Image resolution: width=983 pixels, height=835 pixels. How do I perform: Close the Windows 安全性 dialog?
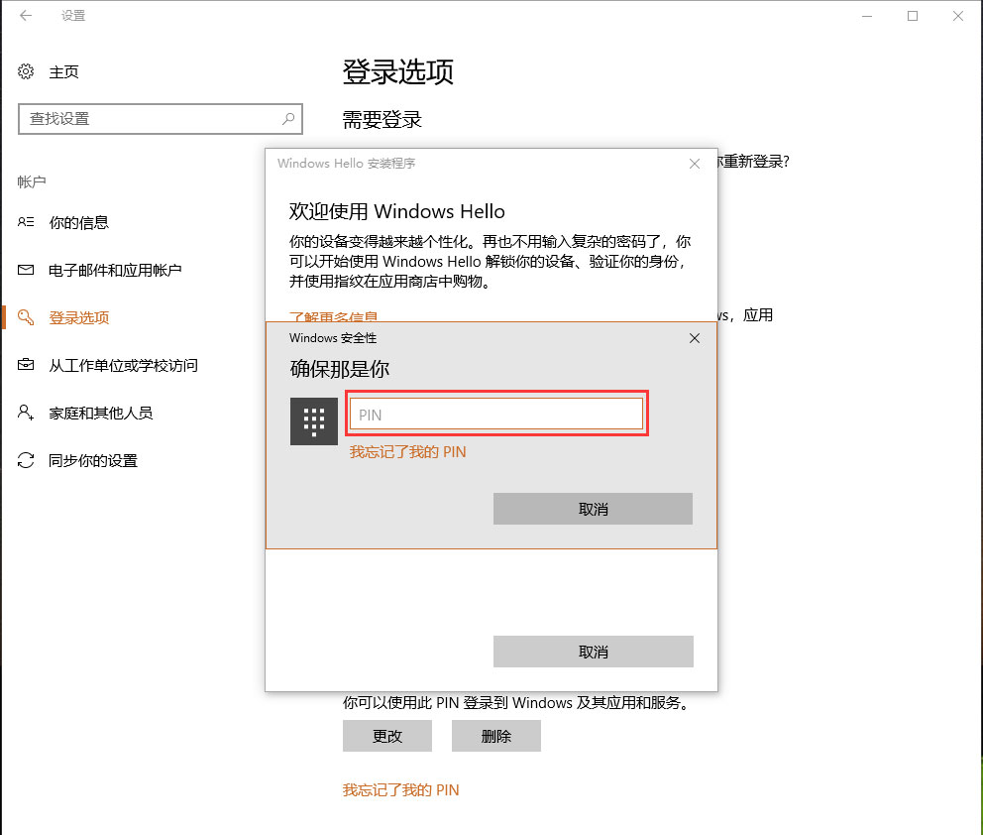[694, 338]
